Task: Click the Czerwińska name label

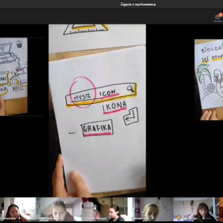Action: tap(8, 218)
